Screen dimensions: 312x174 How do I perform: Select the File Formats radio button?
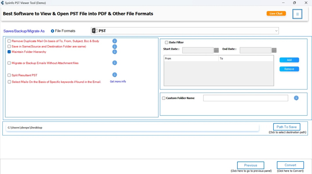[x=52, y=31]
